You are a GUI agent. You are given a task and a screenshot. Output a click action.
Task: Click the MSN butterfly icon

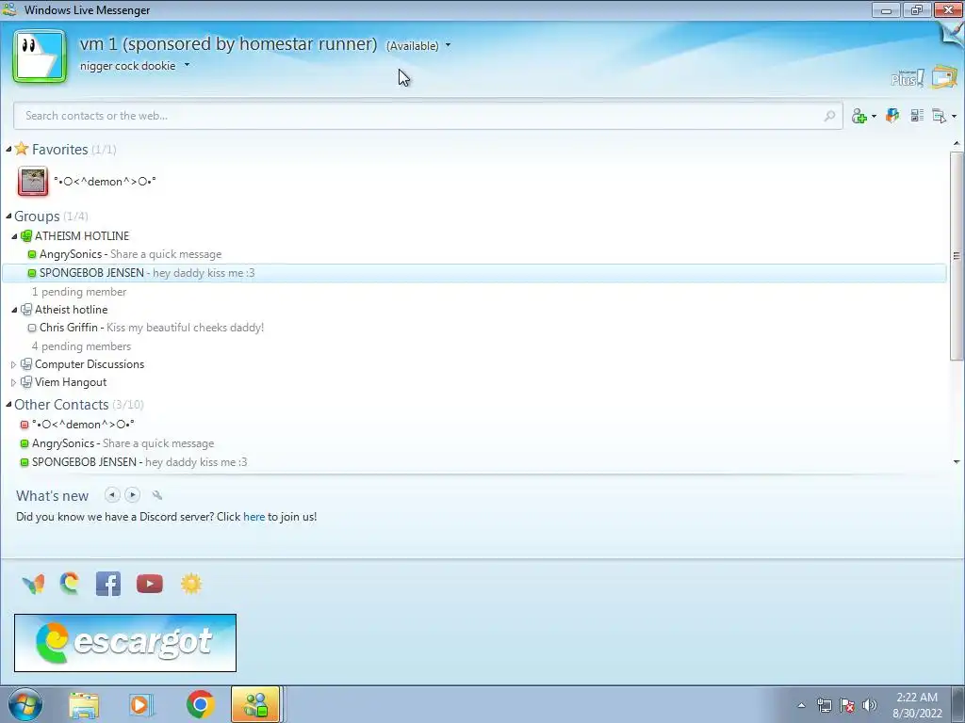click(x=33, y=584)
